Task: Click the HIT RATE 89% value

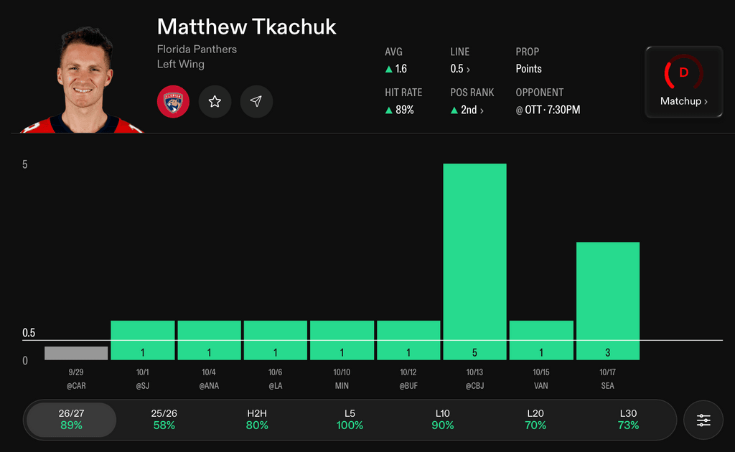Action: pos(399,110)
